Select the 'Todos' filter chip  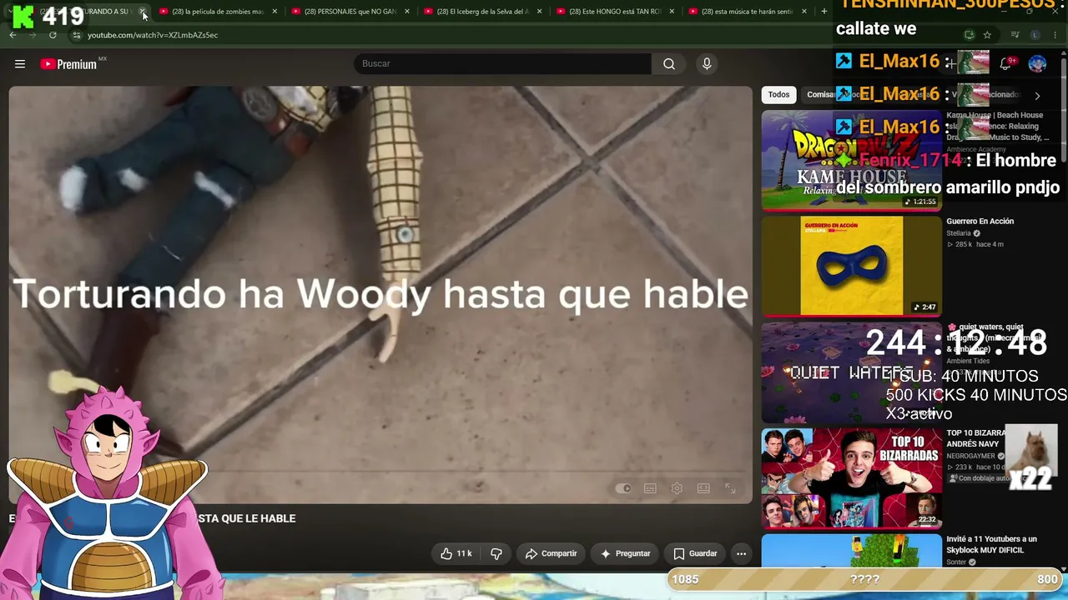point(778,95)
